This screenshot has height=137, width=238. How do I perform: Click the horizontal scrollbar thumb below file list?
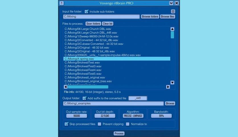click(x=88, y=87)
